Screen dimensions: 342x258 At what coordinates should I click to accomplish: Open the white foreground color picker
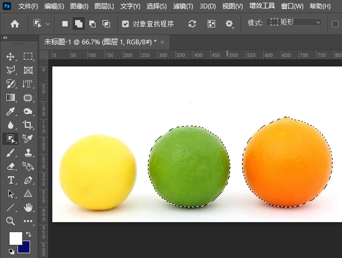coord(15,238)
